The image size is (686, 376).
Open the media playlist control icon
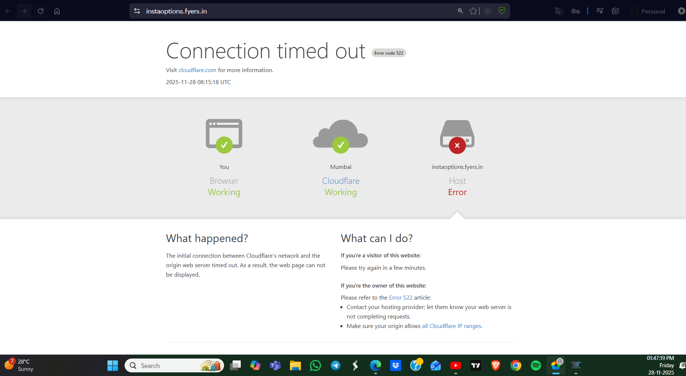(600, 11)
